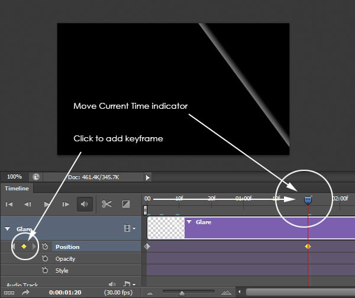This screenshot has width=355, height=298.
Task: Select the Position property row
Action: [96, 247]
